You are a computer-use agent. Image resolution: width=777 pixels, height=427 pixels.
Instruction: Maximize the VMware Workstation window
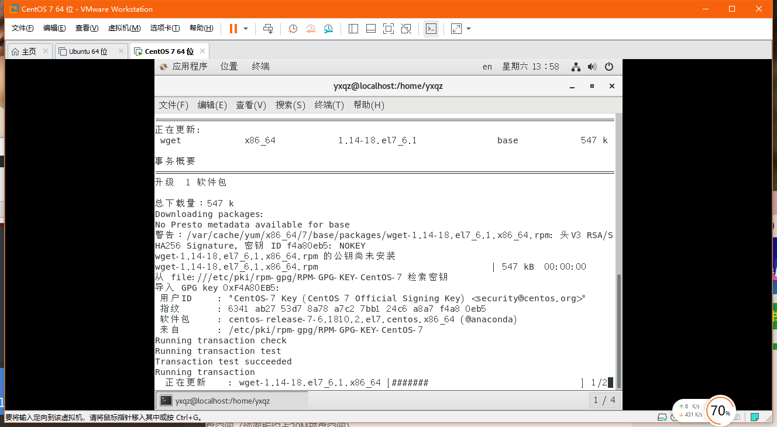point(732,9)
